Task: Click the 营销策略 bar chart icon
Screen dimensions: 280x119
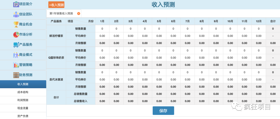Action: (x=16, y=65)
